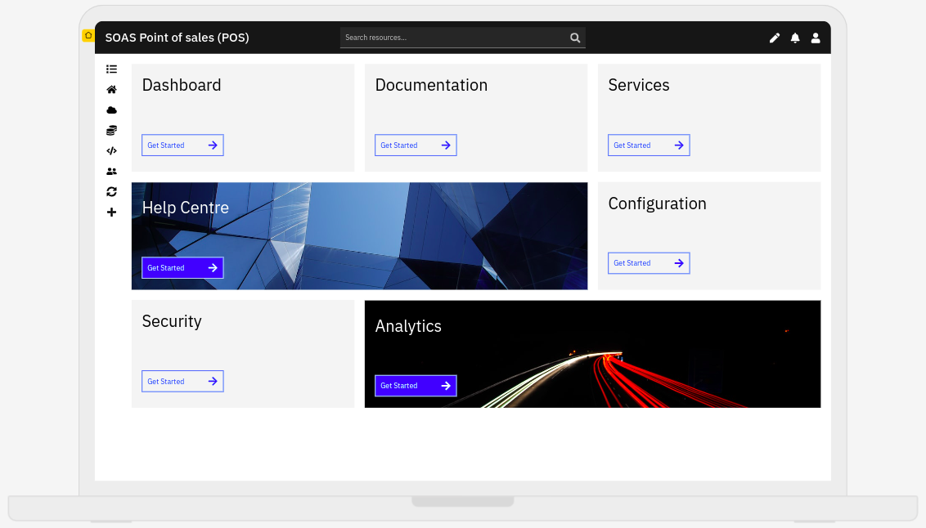Click Get Started under Documentation
Screen dimensions: 926x528
[x=416, y=145]
